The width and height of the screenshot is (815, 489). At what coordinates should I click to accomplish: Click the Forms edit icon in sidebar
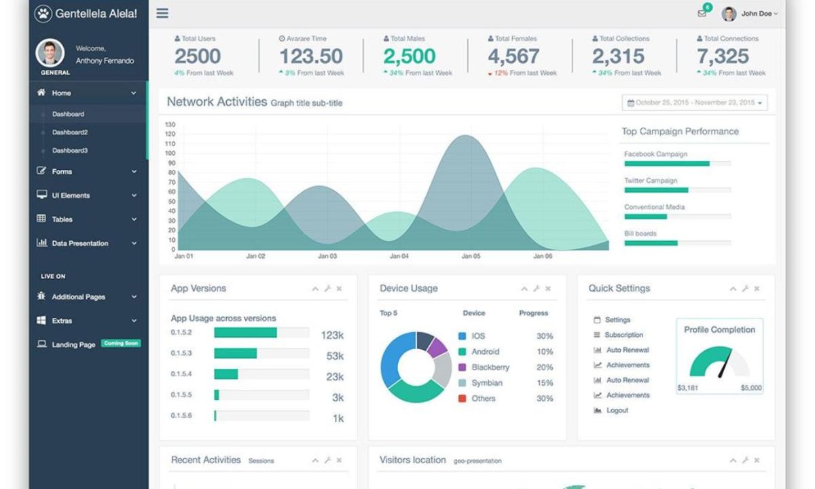point(41,171)
